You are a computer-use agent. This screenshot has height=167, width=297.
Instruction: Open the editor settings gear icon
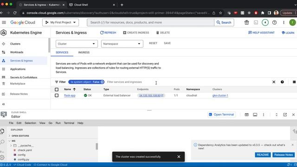click(x=2, y=157)
